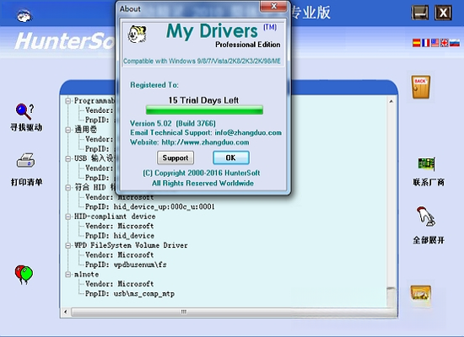464x337 pixels.
Task: Collapse the Programmable device node
Action: point(68,101)
